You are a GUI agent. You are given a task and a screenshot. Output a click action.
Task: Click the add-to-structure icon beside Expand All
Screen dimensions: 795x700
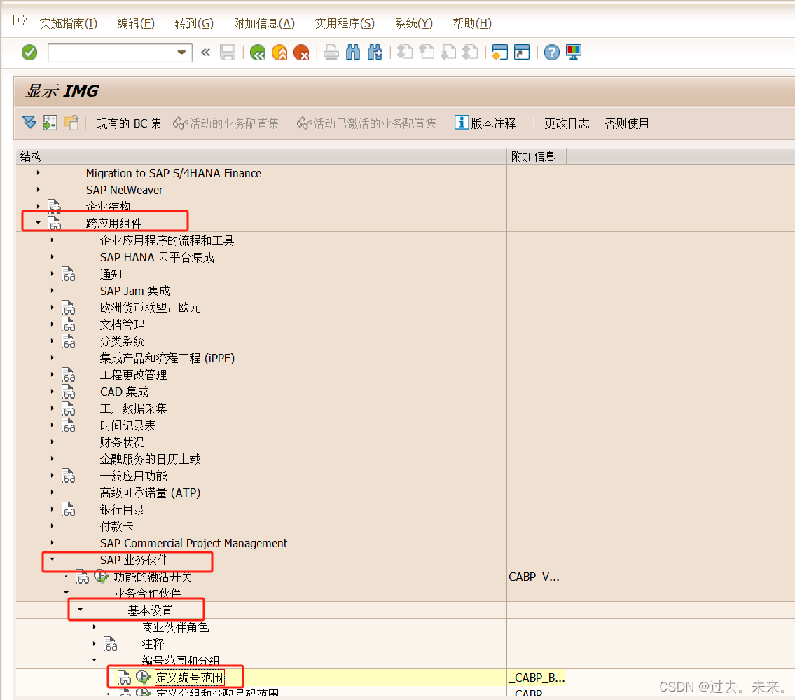tap(50, 123)
